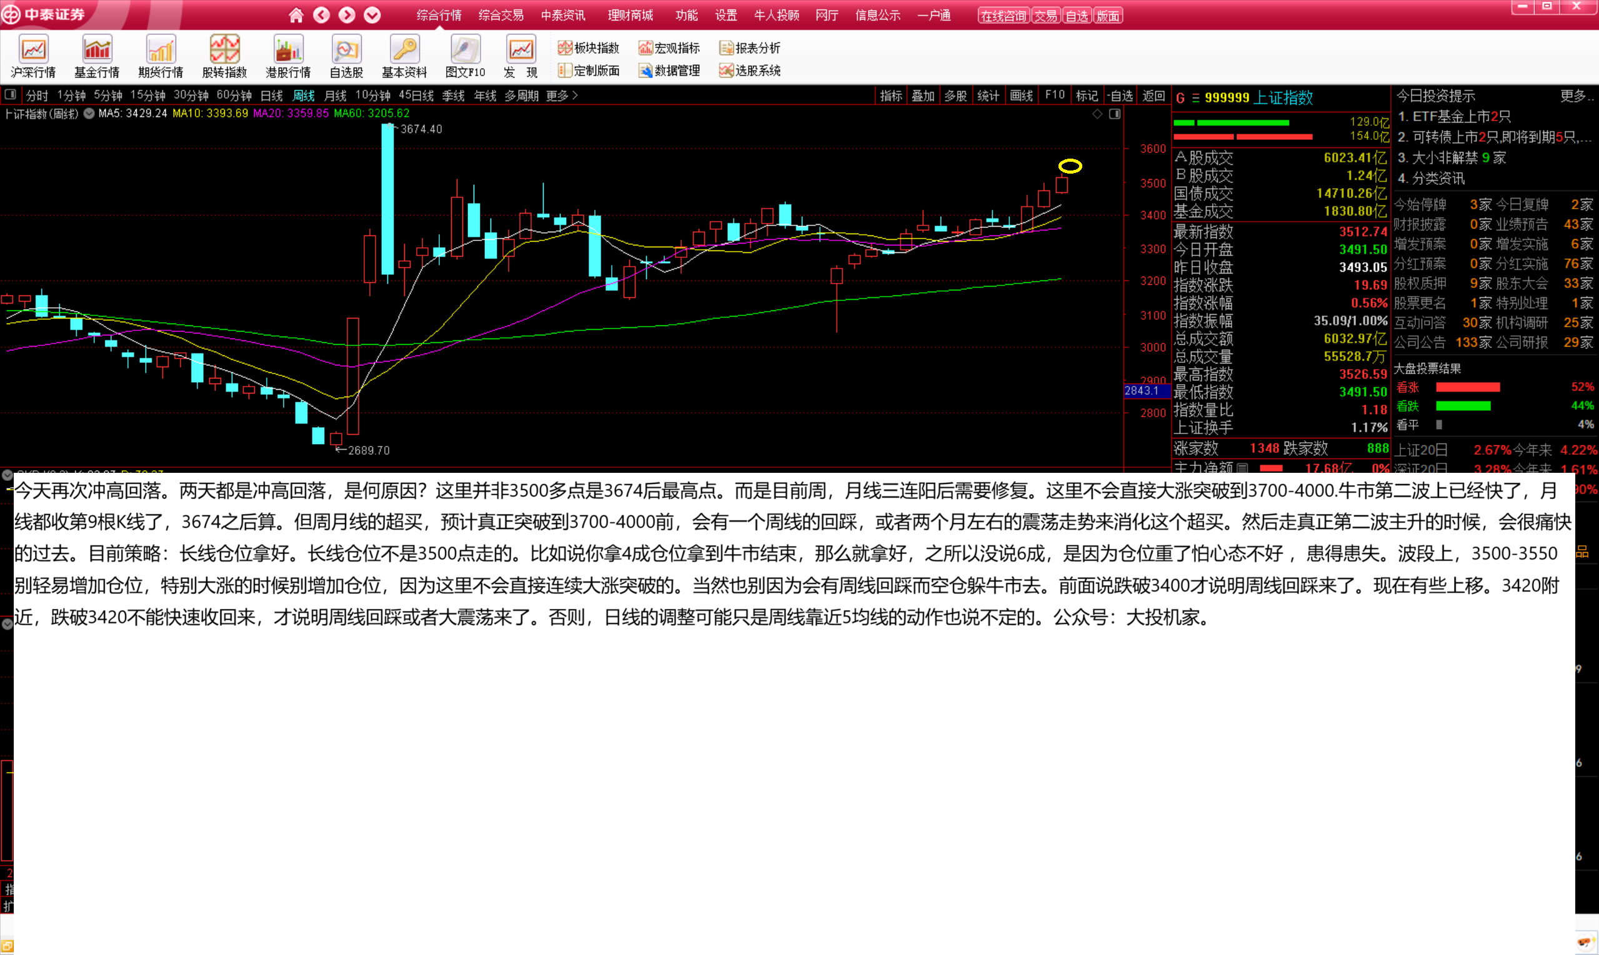Image resolution: width=1599 pixels, height=955 pixels.
Task: Click the 看涨 red vote bar
Action: click(x=1468, y=387)
